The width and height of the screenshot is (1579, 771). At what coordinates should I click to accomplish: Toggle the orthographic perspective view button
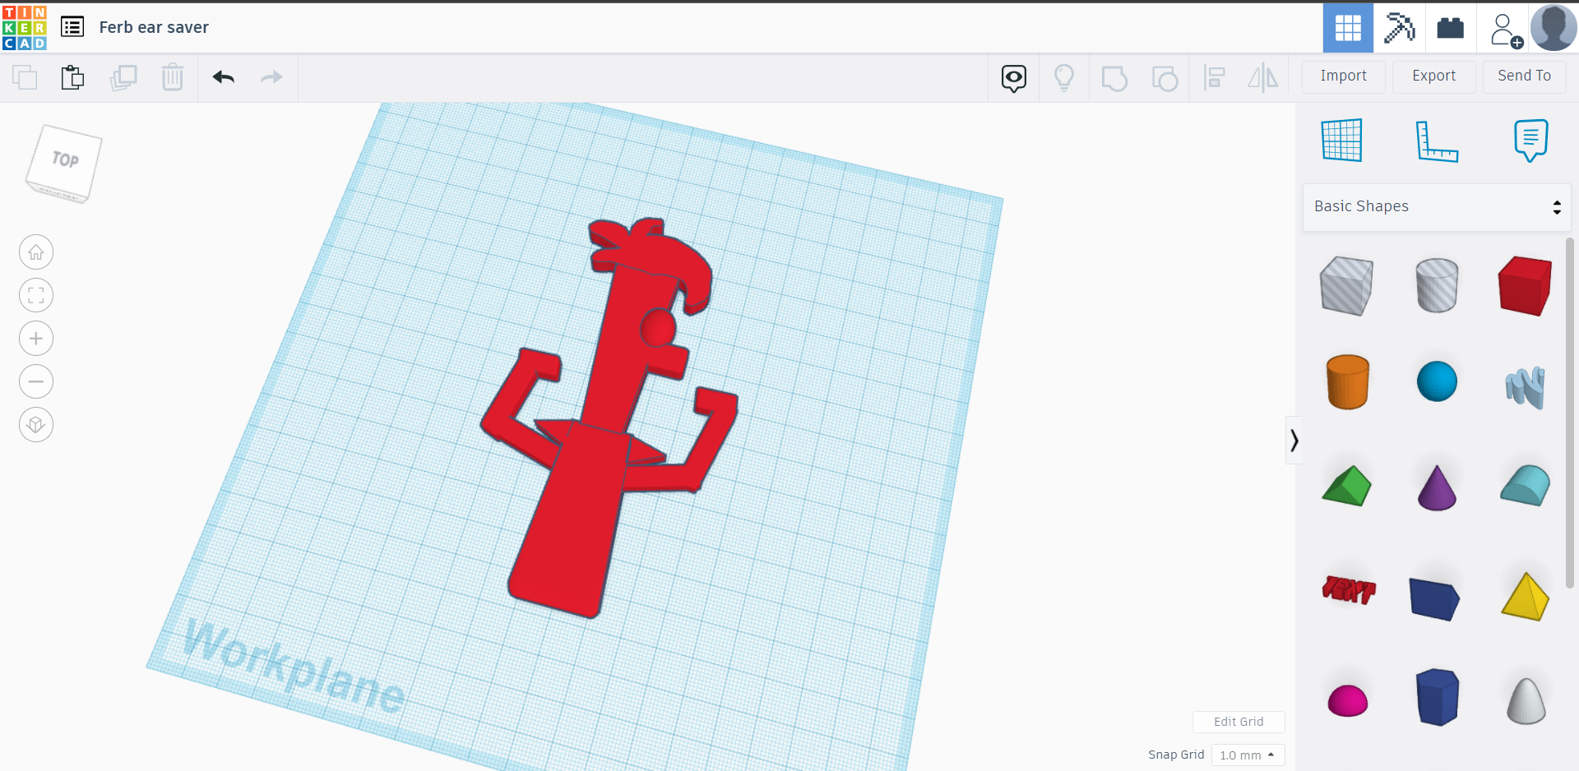36,425
